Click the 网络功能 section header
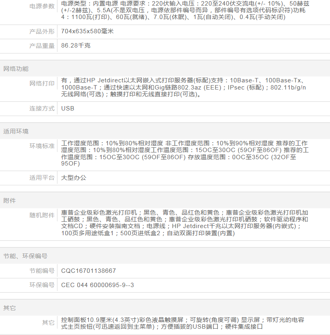 (16, 69)
